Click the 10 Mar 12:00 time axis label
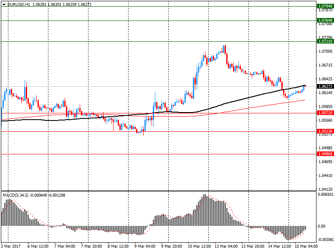Image resolution: width=334 pixels, height=251 pixels. [x=200, y=246]
